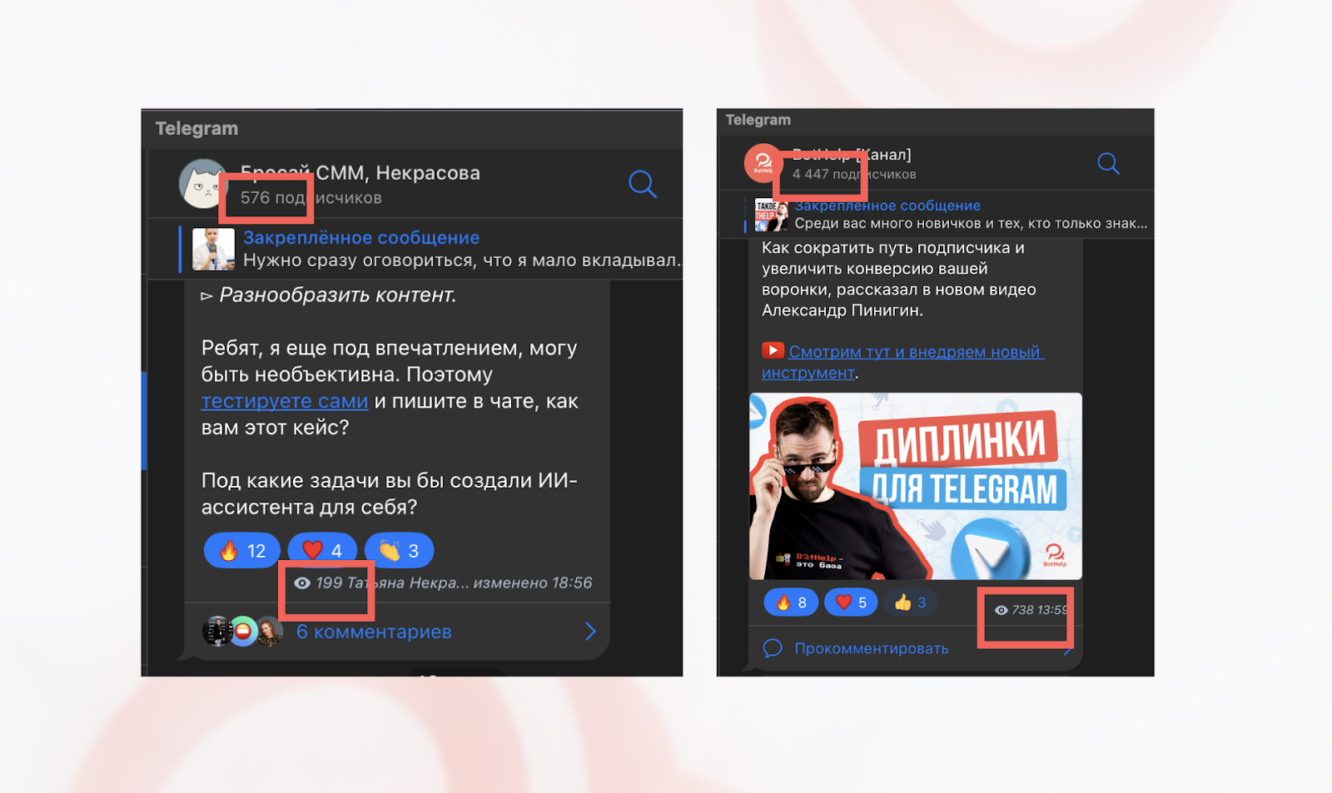Click the search magnifier in the left channel header
Screen dimensions: 1332x793
coord(642,183)
